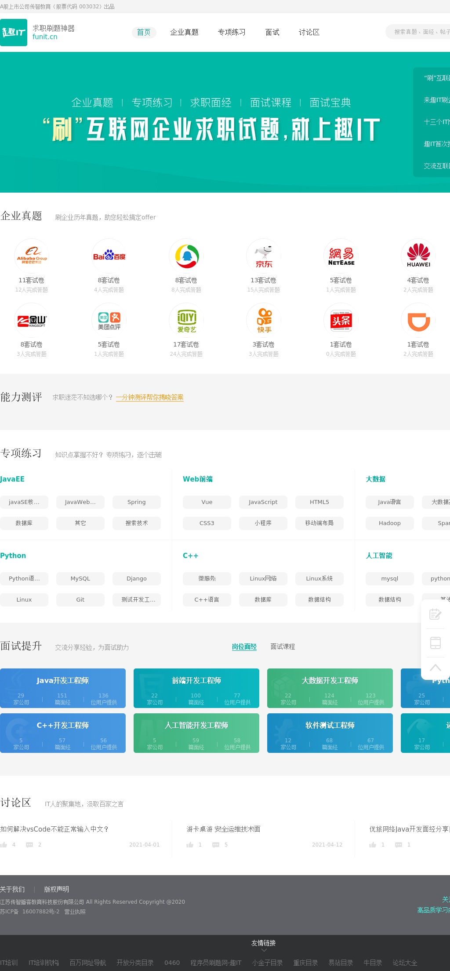Choose the JavaScript practice tag
The height and width of the screenshot is (971, 450).
263,502
